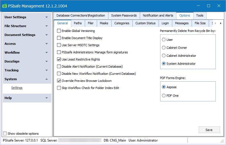Open the Masks sub-tab
This screenshot has height=145, width=226.
click(104, 23)
